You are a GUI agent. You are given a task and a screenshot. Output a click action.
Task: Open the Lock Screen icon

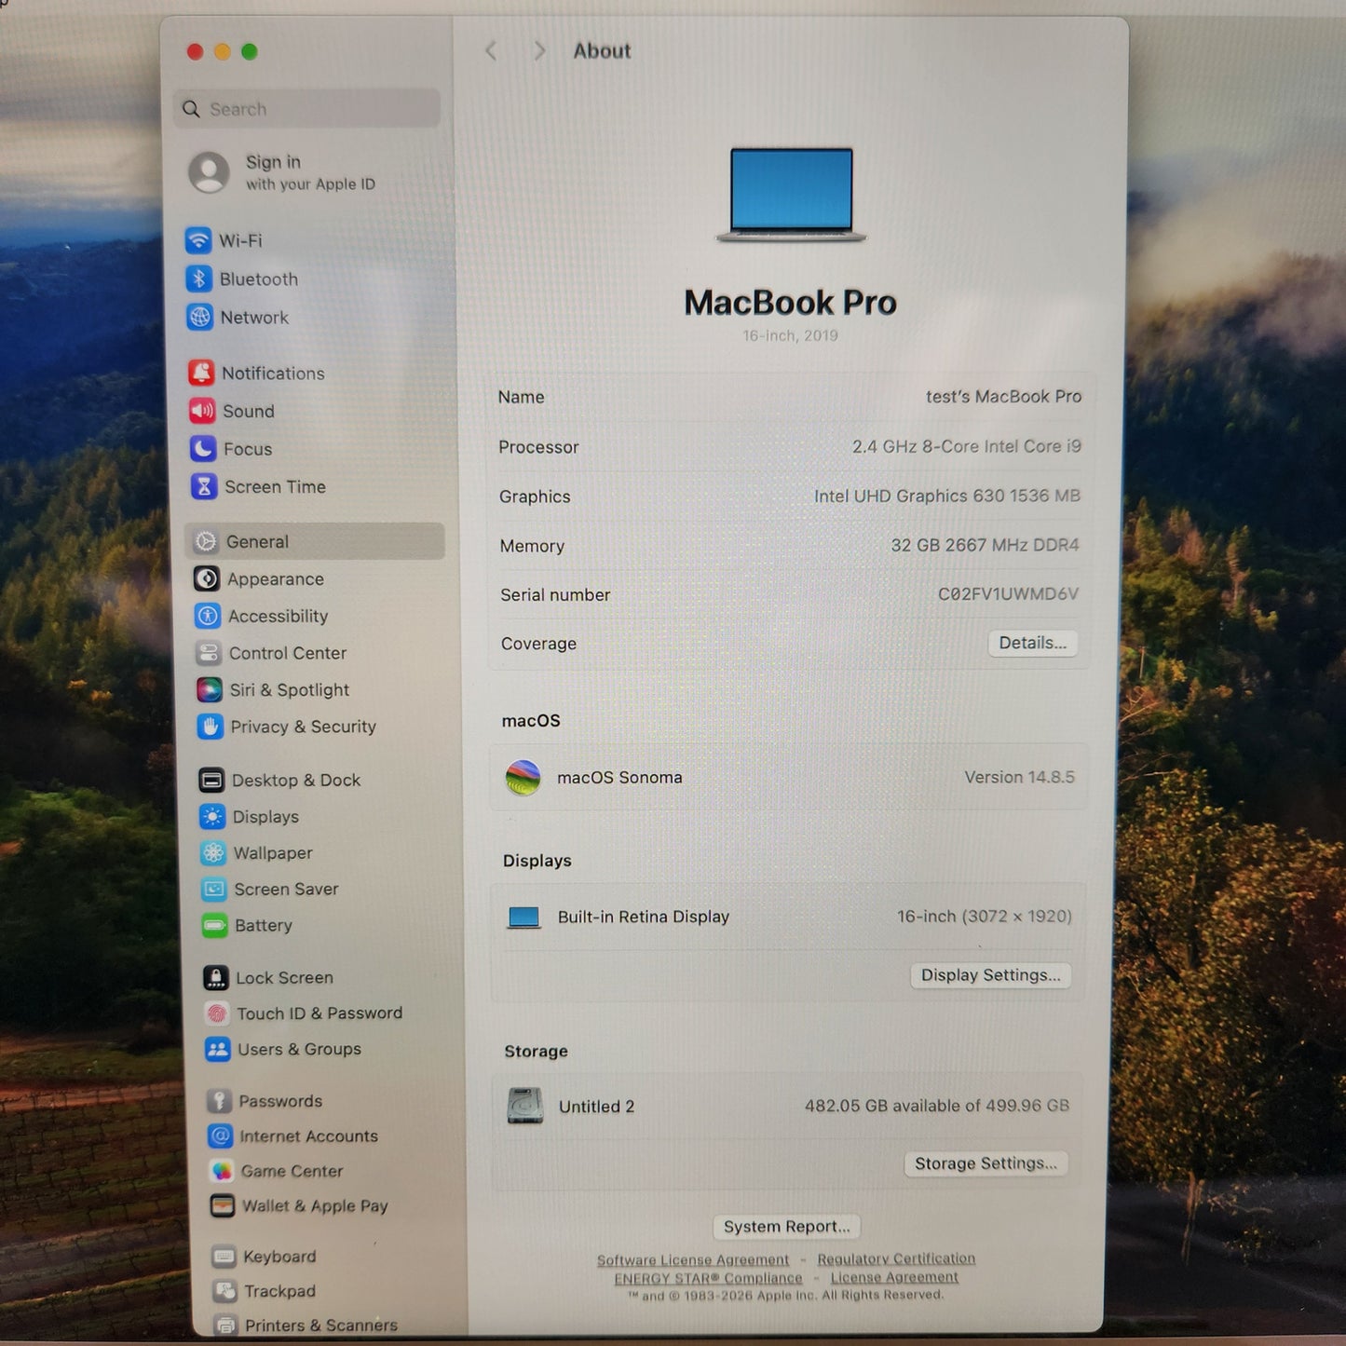point(216,977)
